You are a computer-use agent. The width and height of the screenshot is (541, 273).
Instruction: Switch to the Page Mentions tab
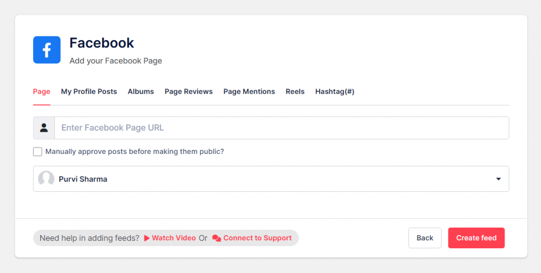point(249,92)
